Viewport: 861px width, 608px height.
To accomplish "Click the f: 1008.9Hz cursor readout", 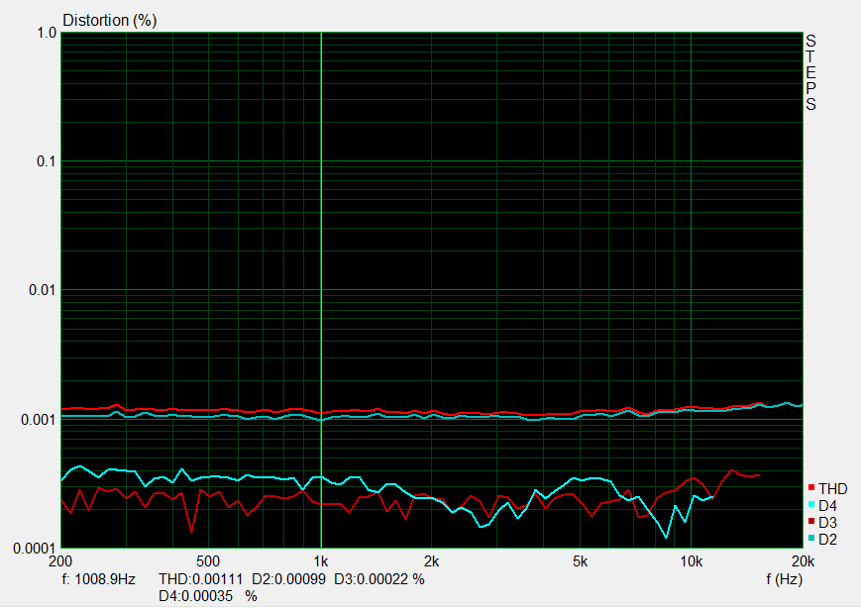I will pyautogui.click(x=98, y=579).
